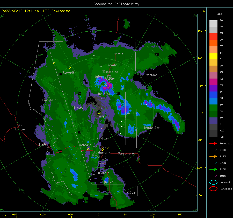Click the cyan 27ZW arrow in legend
The height and width of the screenshot is (218, 233).
[x=213, y=163]
